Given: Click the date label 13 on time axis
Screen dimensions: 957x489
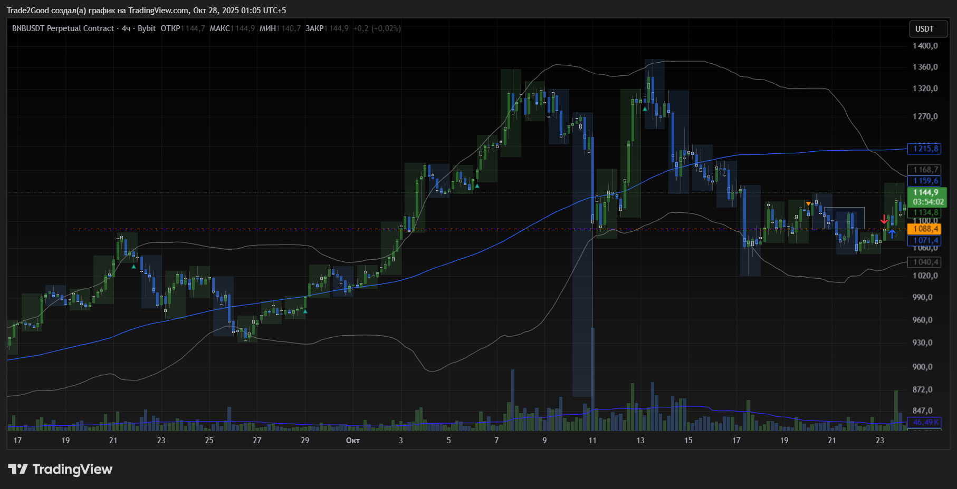Looking at the screenshot, I should 640,441.
